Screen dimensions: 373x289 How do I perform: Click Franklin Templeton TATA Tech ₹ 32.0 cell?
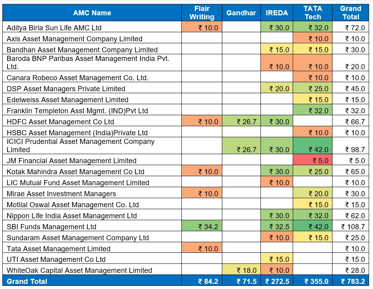(x=312, y=110)
